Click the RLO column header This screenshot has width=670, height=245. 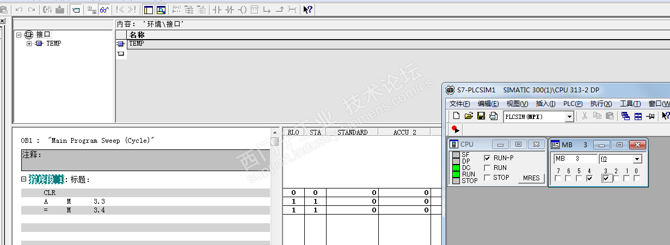(293, 132)
